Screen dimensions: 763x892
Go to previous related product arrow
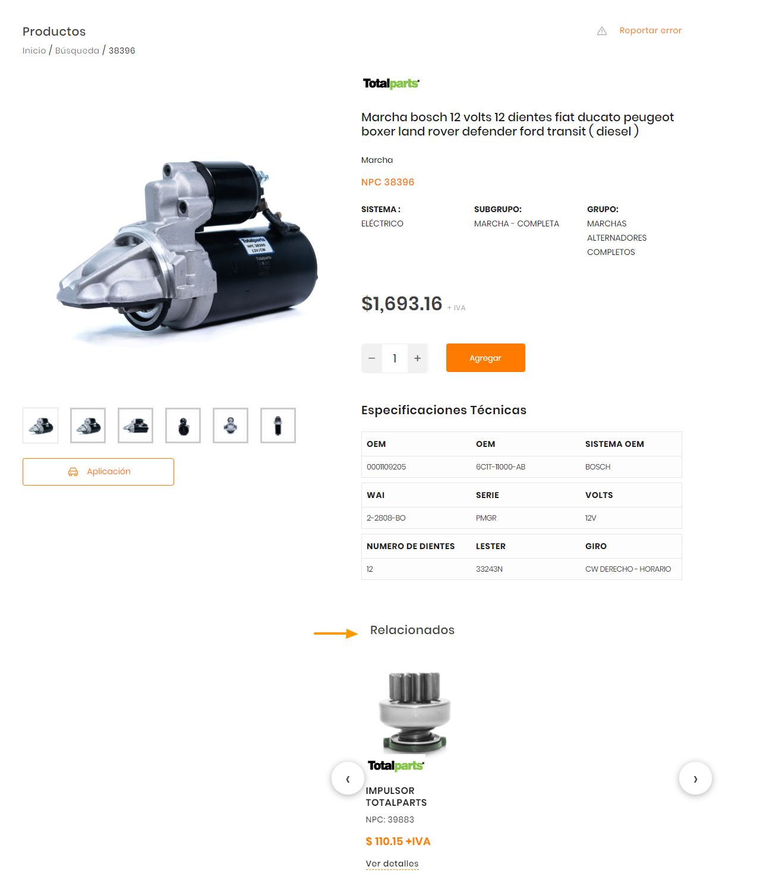[x=348, y=778]
